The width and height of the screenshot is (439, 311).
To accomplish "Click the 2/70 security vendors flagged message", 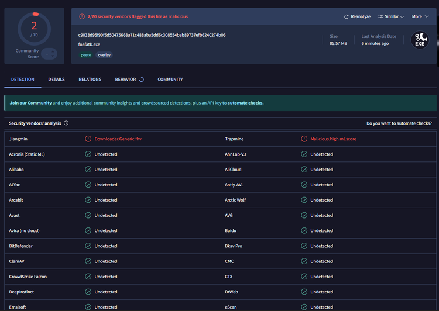I will 138,16.
